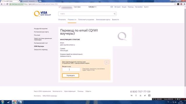Click the network icon in the system tray
Image resolution: width=186 pixels, height=104 pixels.
(x=173, y=102)
